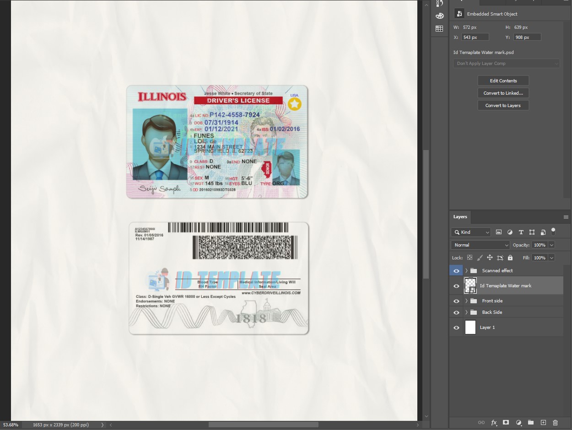The height and width of the screenshot is (430, 572).
Task: Open the Kind filter dropdown
Action: pos(471,232)
